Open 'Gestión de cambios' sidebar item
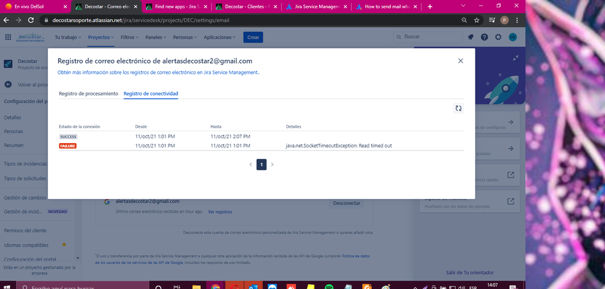The height and width of the screenshot is (289, 605). (25, 198)
